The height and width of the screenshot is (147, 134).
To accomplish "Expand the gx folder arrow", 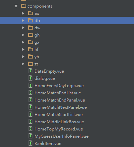I will tap(23, 42).
